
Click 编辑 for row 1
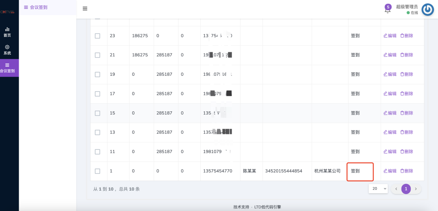(390, 171)
